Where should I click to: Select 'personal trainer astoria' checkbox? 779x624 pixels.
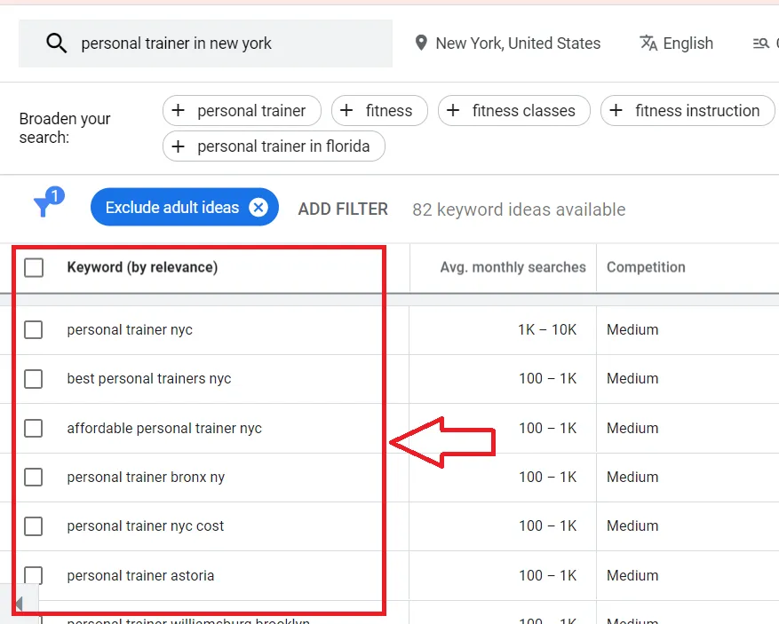click(x=34, y=575)
